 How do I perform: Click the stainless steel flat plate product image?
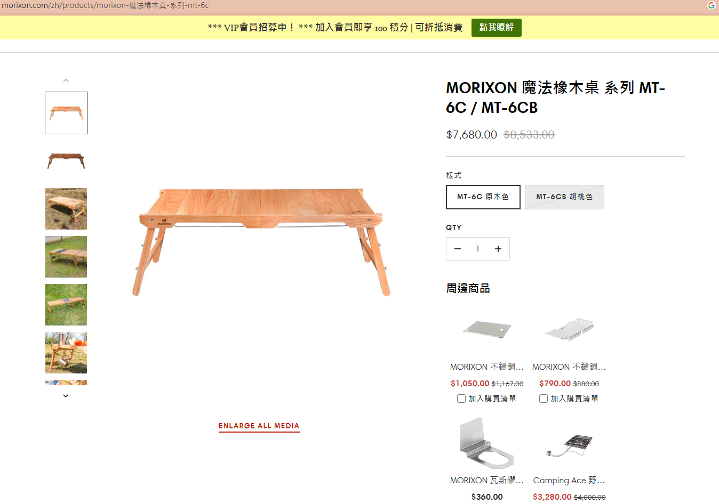[x=487, y=329]
